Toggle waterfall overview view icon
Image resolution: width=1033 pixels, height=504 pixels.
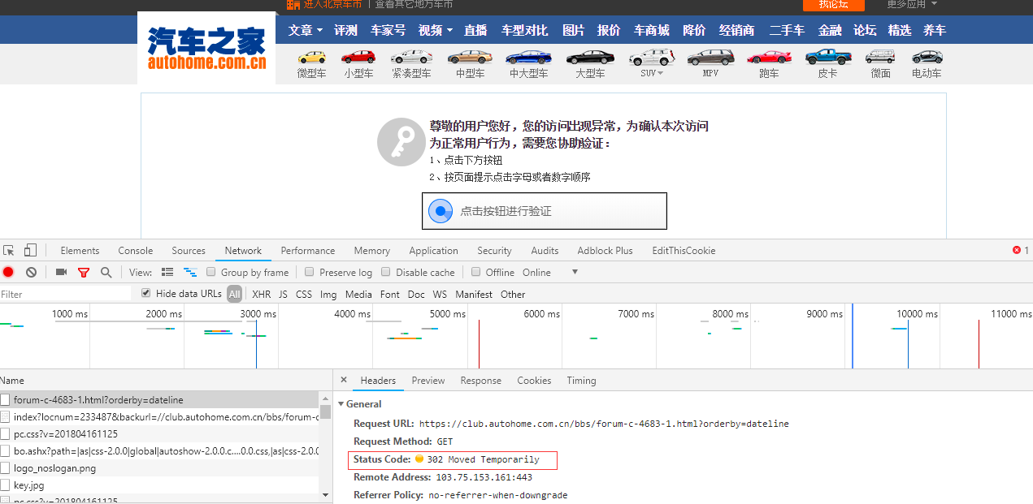click(190, 273)
